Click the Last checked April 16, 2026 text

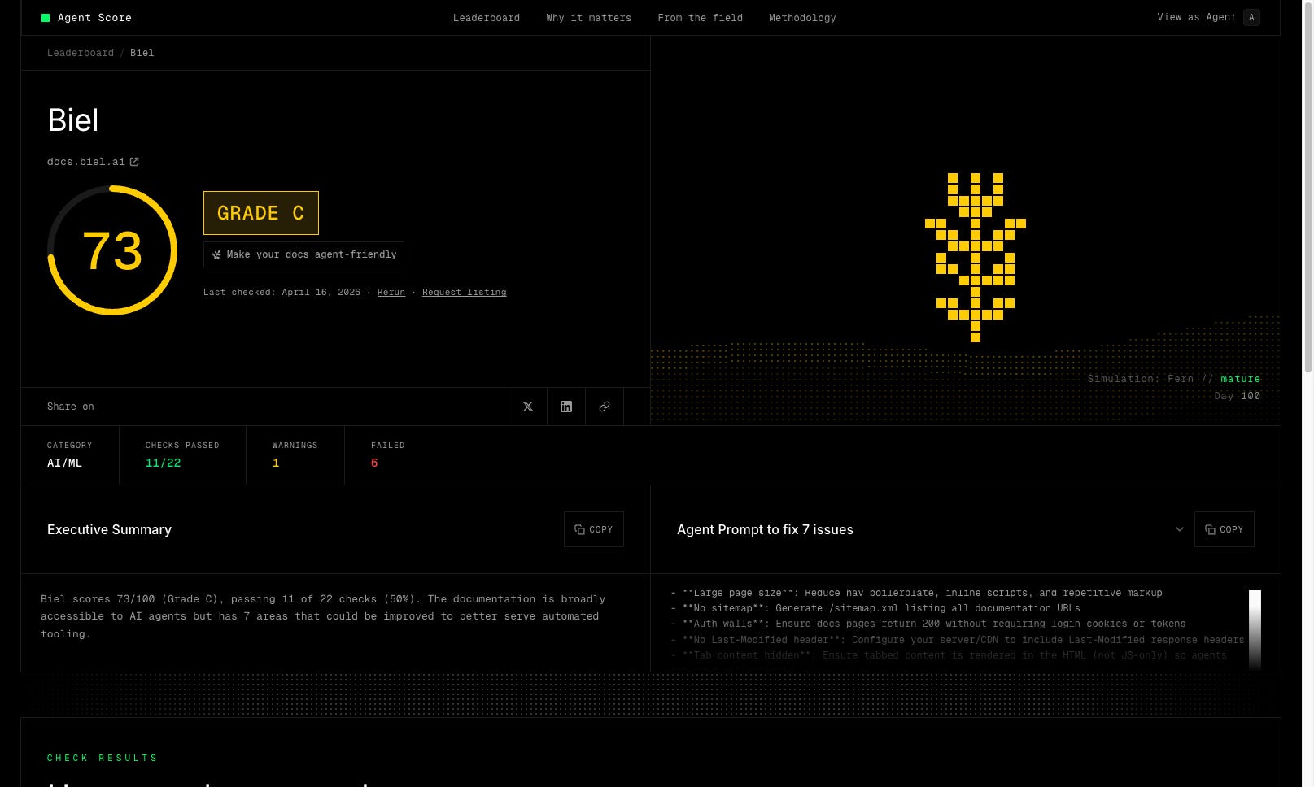[282, 292]
